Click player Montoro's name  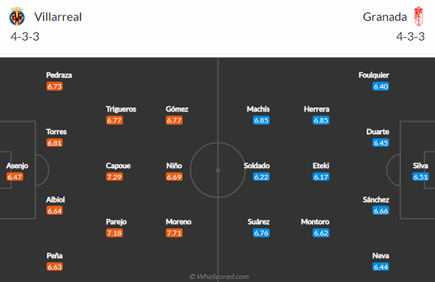[315, 222]
